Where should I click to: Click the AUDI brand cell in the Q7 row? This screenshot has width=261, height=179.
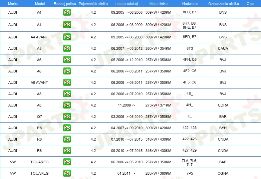coord(13,117)
